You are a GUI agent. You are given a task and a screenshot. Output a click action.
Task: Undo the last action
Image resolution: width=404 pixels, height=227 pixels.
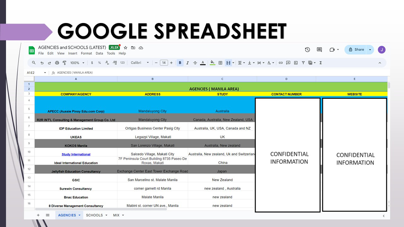[x=42, y=63]
